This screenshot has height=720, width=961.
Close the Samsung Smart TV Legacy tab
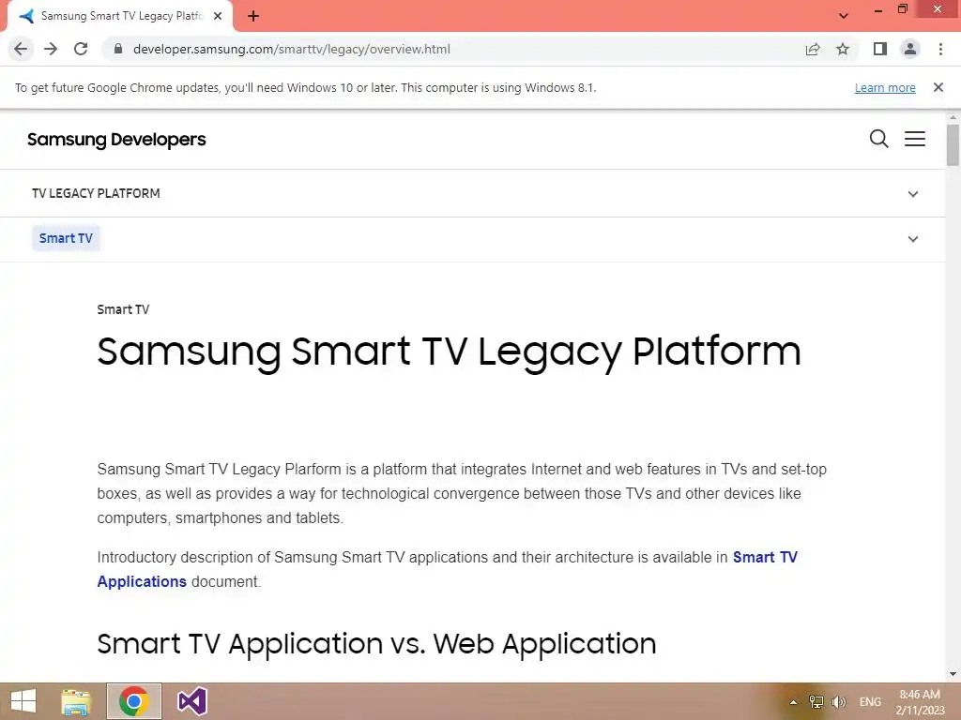218,17
